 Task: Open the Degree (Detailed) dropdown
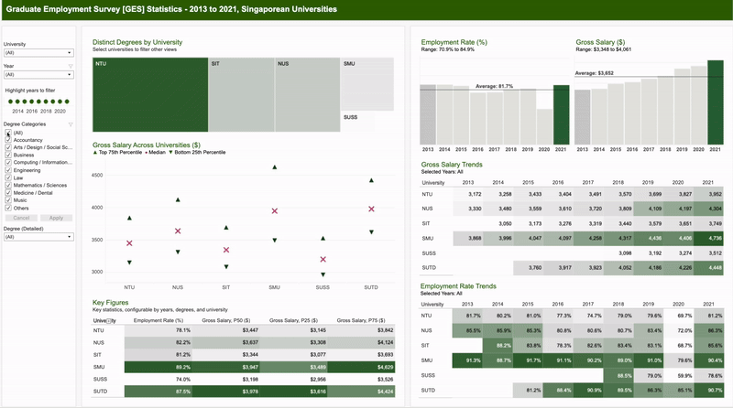tap(38, 237)
